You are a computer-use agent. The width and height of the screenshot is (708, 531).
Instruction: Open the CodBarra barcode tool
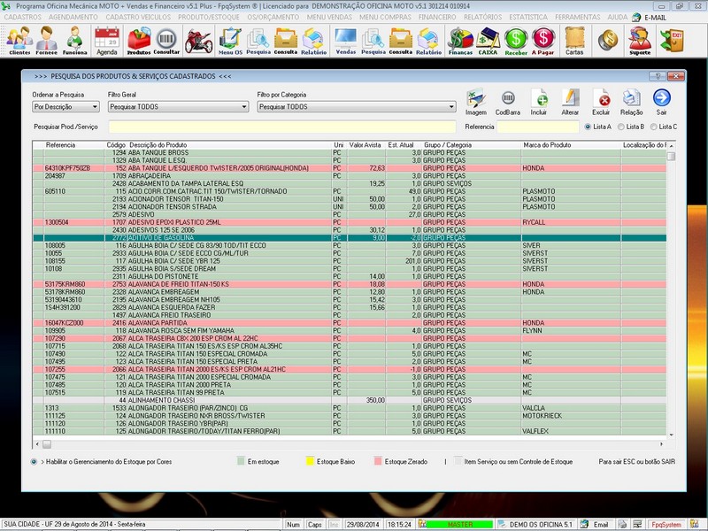pos(508,99)
